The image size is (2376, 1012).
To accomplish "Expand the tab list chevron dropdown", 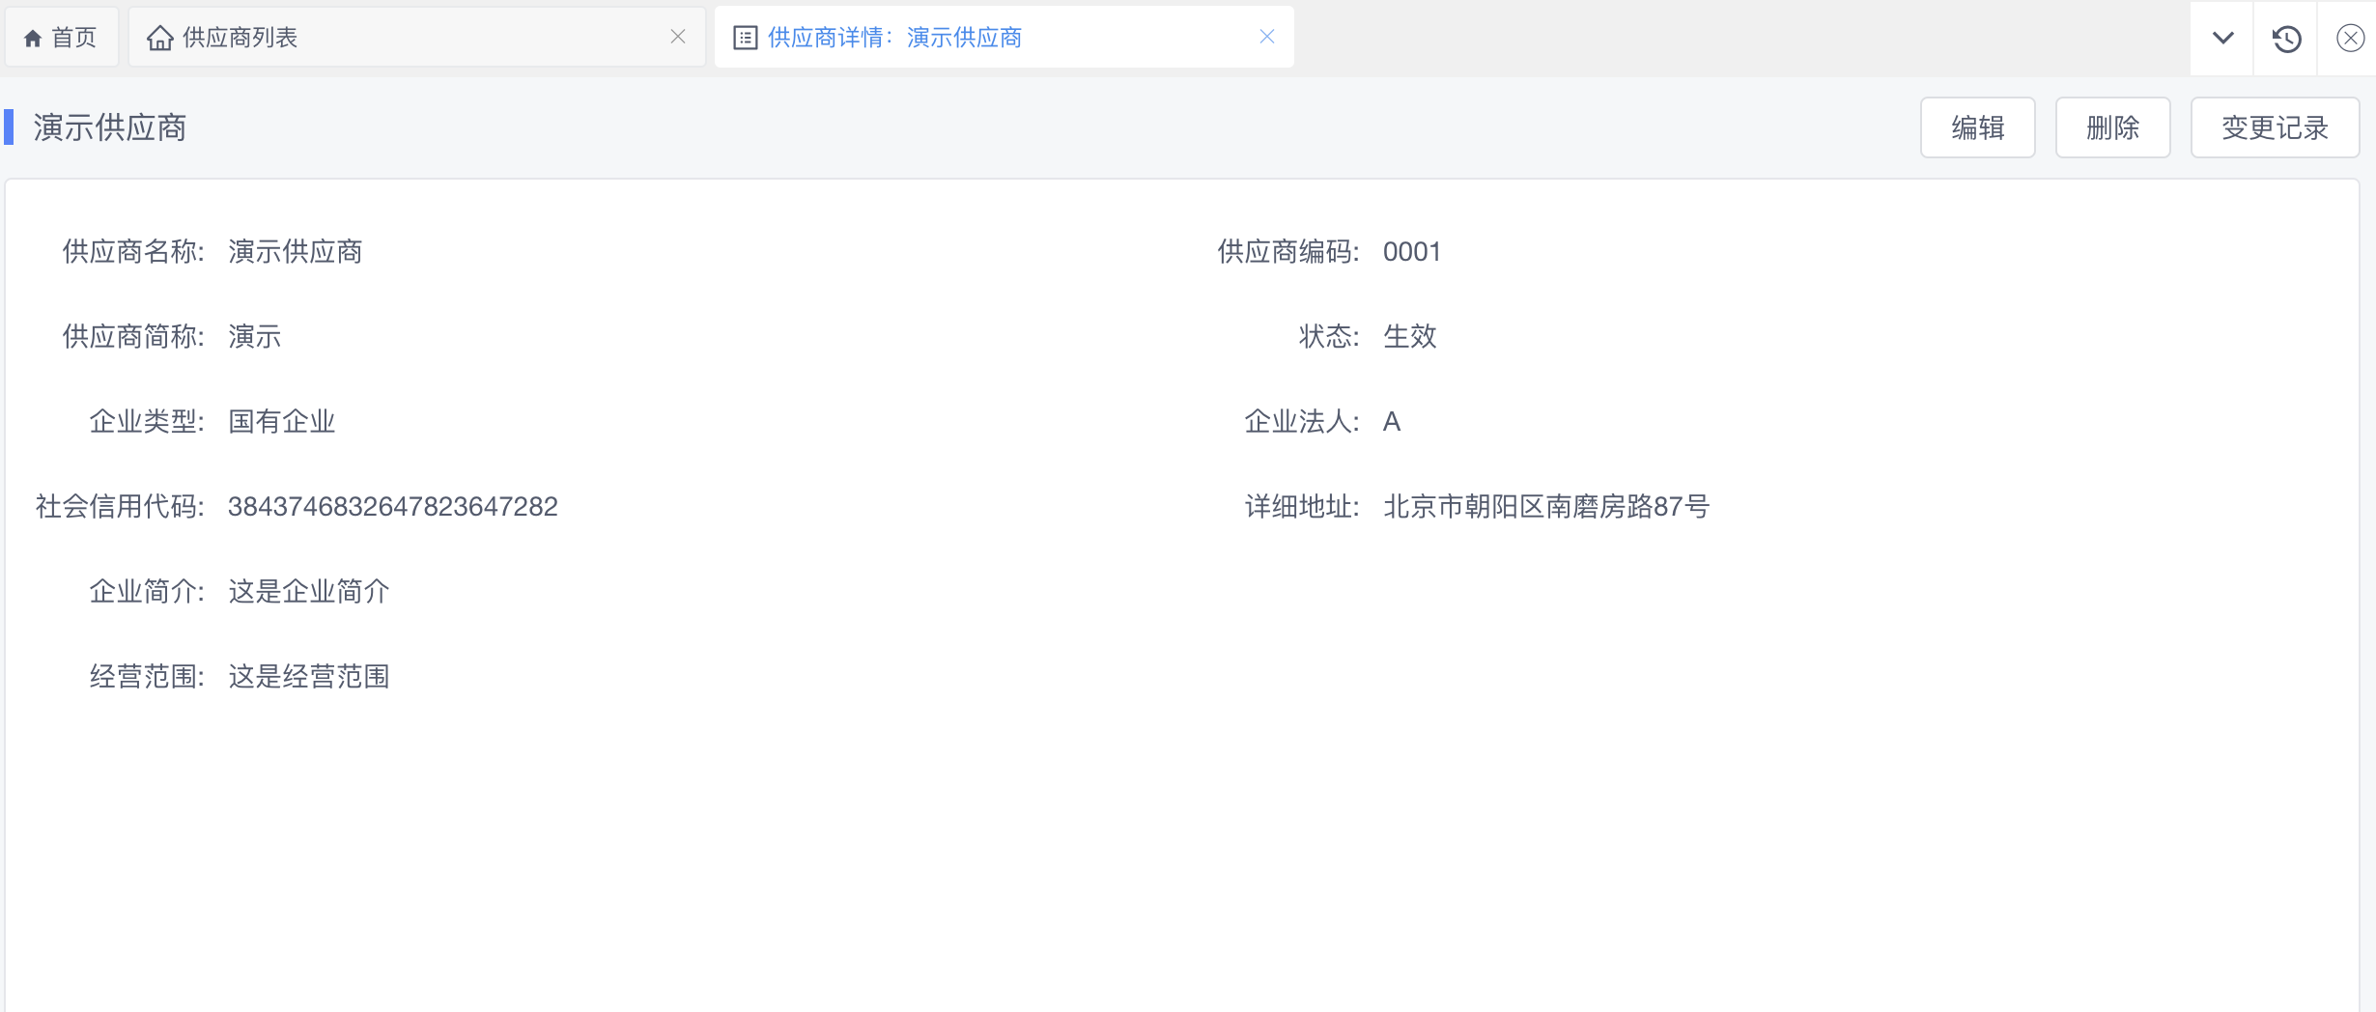I will coord(2222,39).
